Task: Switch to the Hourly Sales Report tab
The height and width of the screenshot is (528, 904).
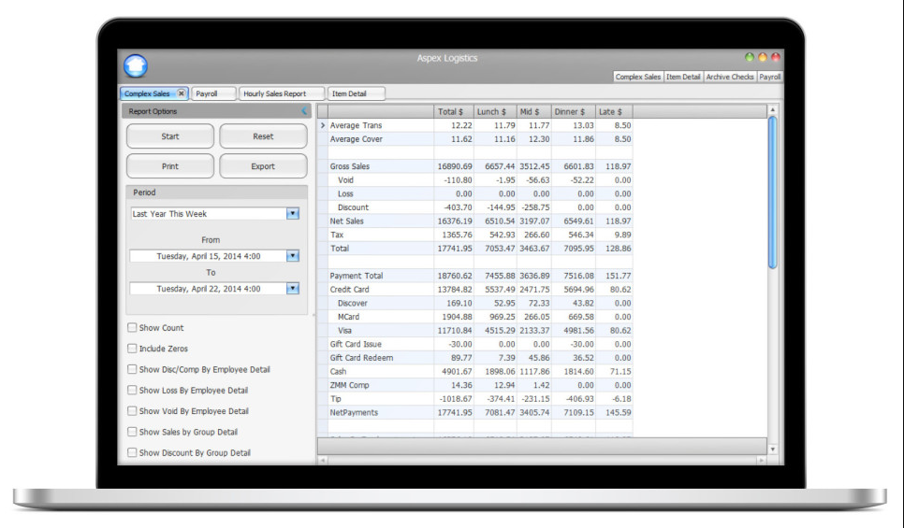Action: (x=282, y=93)
